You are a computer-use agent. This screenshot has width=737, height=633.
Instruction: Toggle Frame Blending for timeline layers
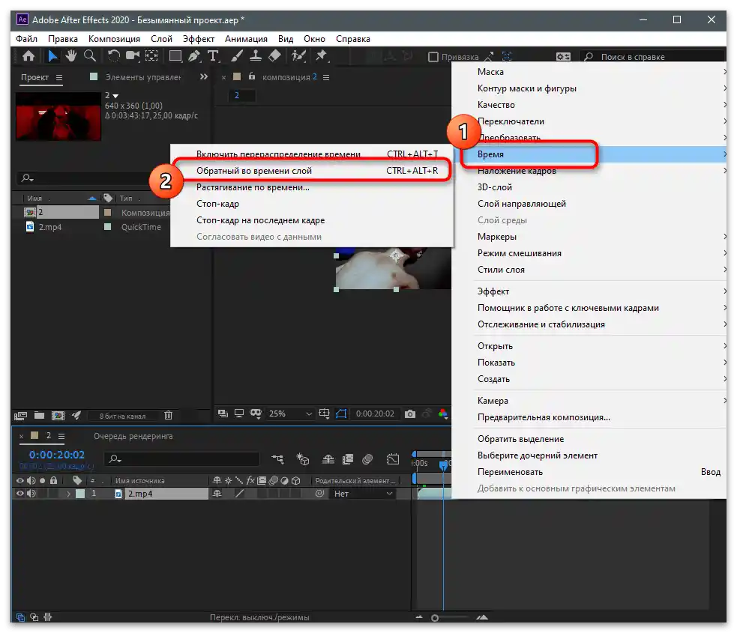pos(348,459)
